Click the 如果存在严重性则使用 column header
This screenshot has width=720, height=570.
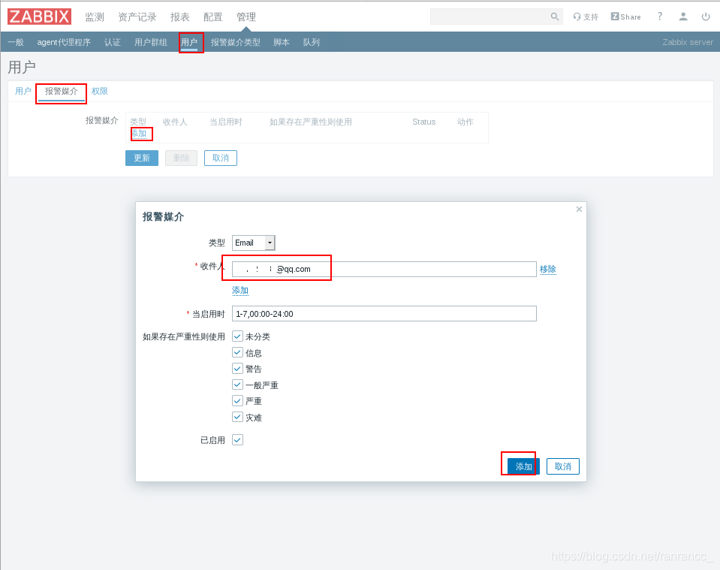point(311,122)
